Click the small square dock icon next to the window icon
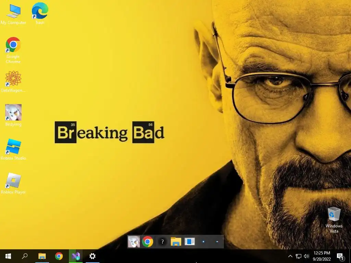 pos(203,241)
